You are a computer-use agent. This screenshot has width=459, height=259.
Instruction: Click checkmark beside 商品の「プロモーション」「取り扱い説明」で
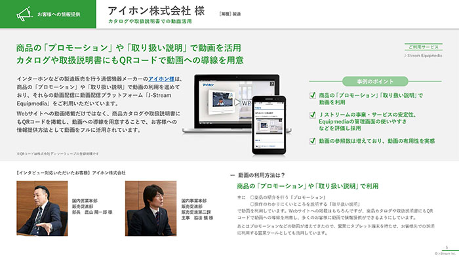coord(313,96)
